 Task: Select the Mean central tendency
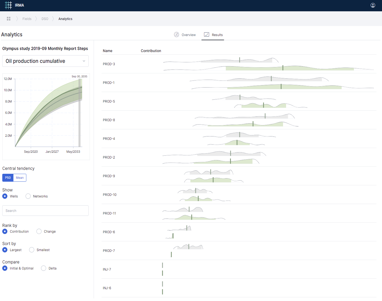(20, 178)
